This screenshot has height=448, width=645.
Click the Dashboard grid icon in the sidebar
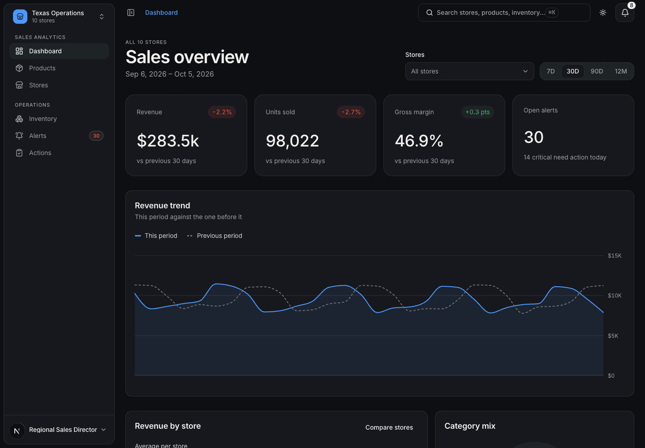click(x=19, y=51)
